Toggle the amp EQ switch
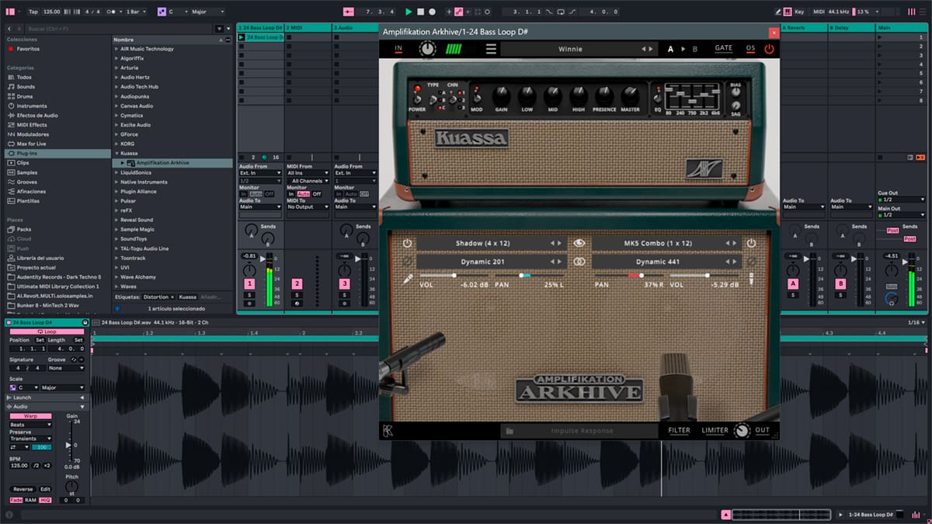This screenshot has width=932, height=524. tap(658, 96)
